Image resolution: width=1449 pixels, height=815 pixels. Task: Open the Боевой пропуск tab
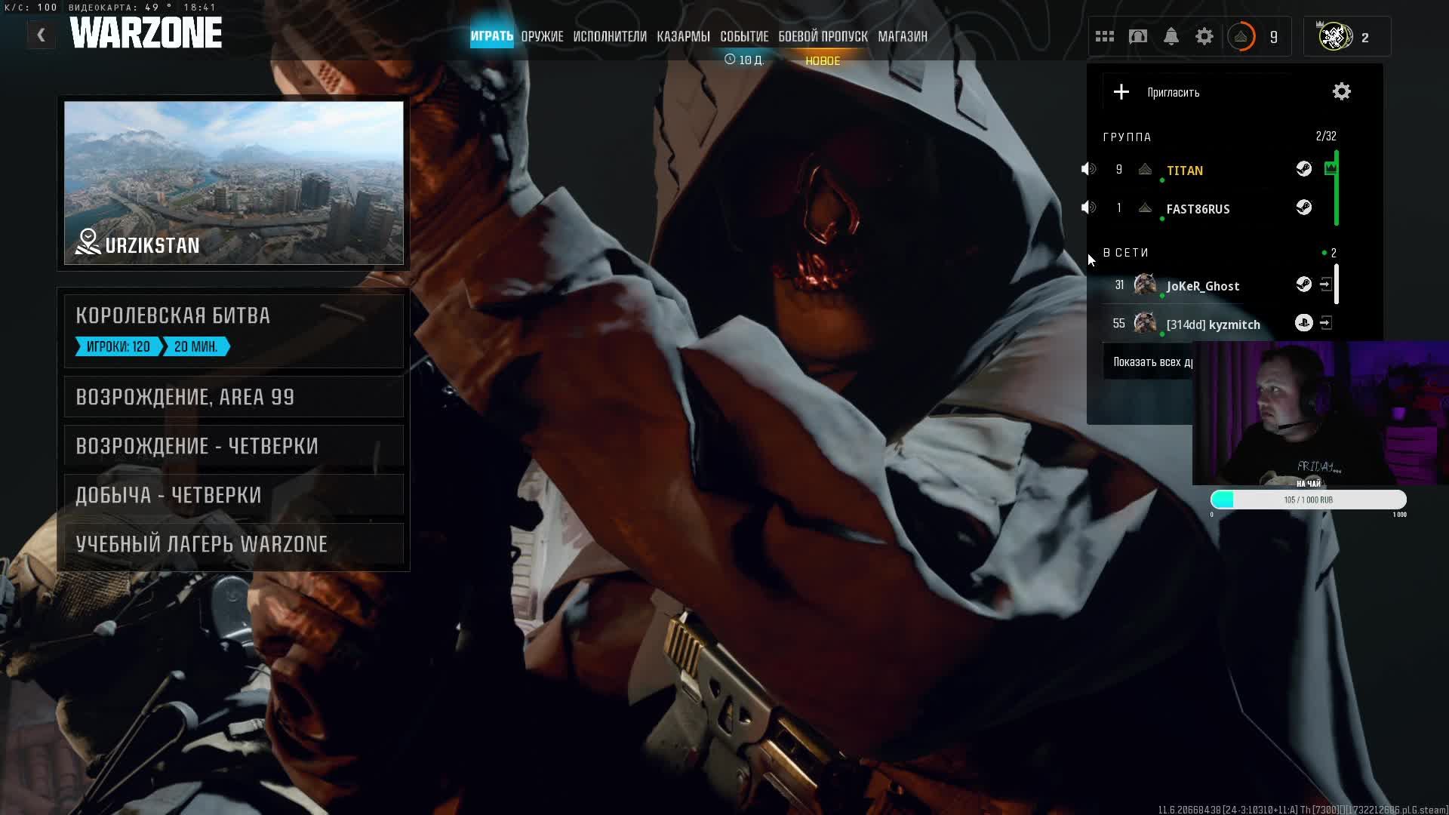pos(823,36)
